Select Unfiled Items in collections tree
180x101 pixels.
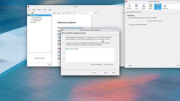[x=37, y=21]
